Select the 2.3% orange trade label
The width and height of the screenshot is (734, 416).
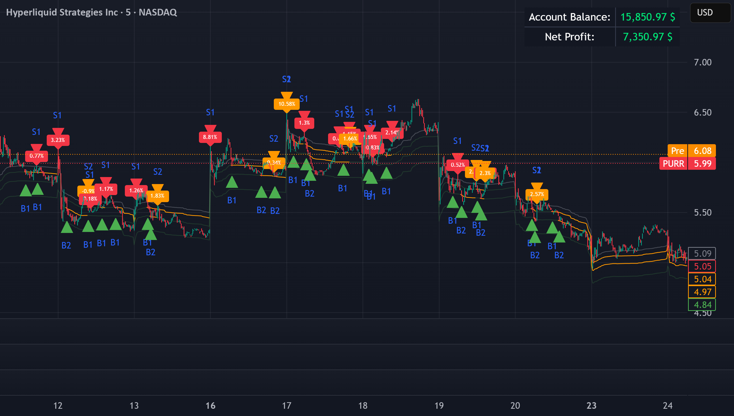[x=485, y=173]
